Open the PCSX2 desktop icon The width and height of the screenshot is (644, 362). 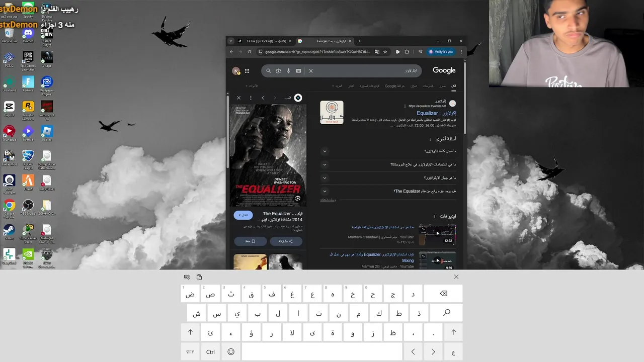9,59
